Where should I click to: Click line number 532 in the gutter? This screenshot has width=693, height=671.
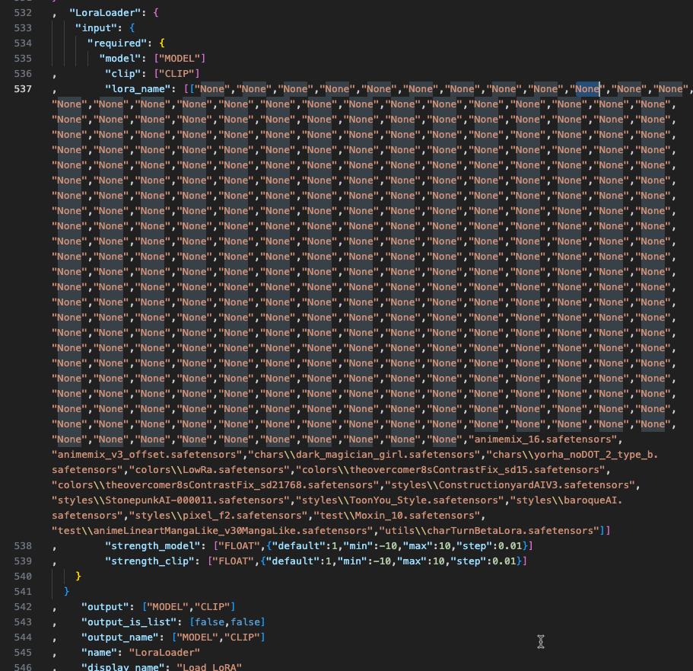click(23, 12)
